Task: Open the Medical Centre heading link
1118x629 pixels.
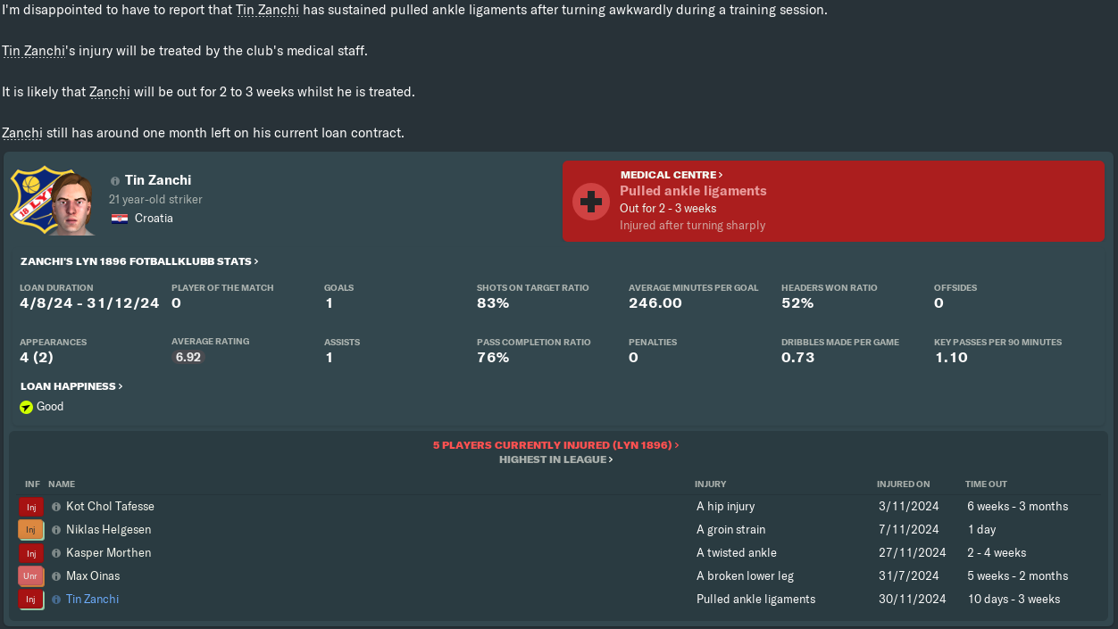Action: click(x=672, y=175)
